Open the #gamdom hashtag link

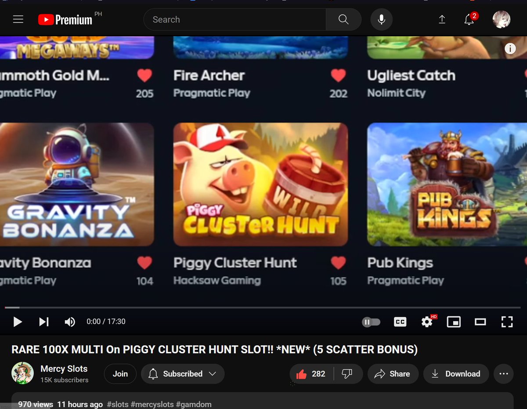pos(194,404)
